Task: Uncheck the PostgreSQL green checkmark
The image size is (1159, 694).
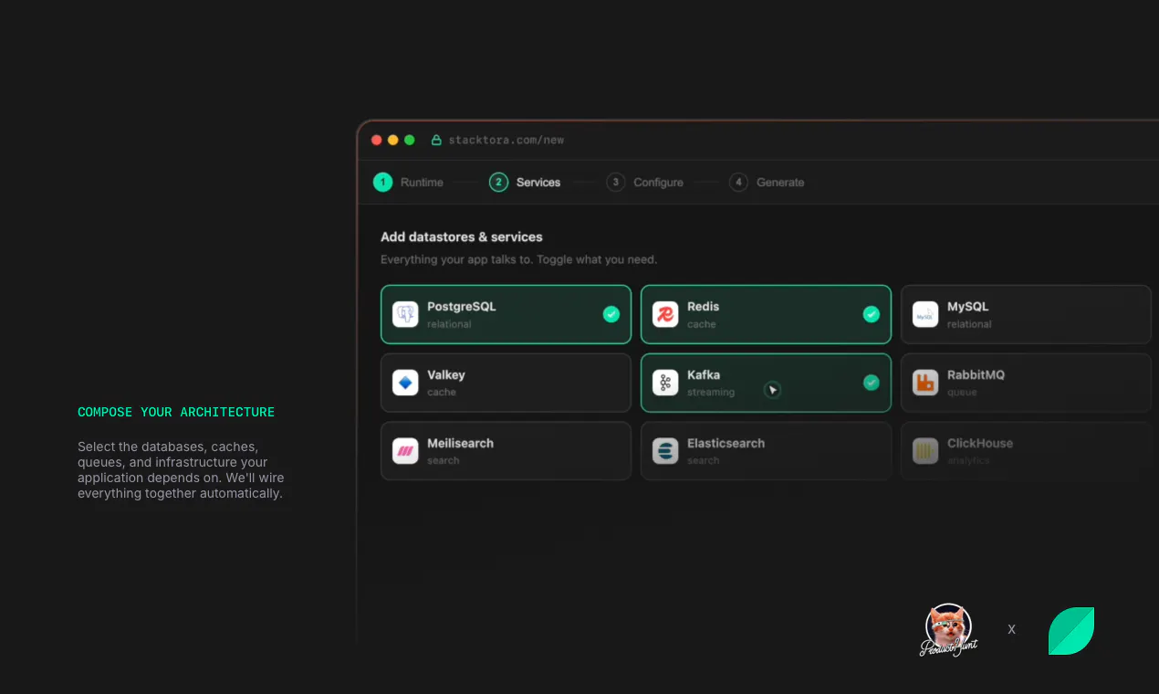Action: click(x=611, y=314)
